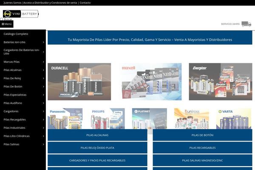Select Pilas Especialistas sidebar item
The image size is (255, 170).
[x=15, y=95]
